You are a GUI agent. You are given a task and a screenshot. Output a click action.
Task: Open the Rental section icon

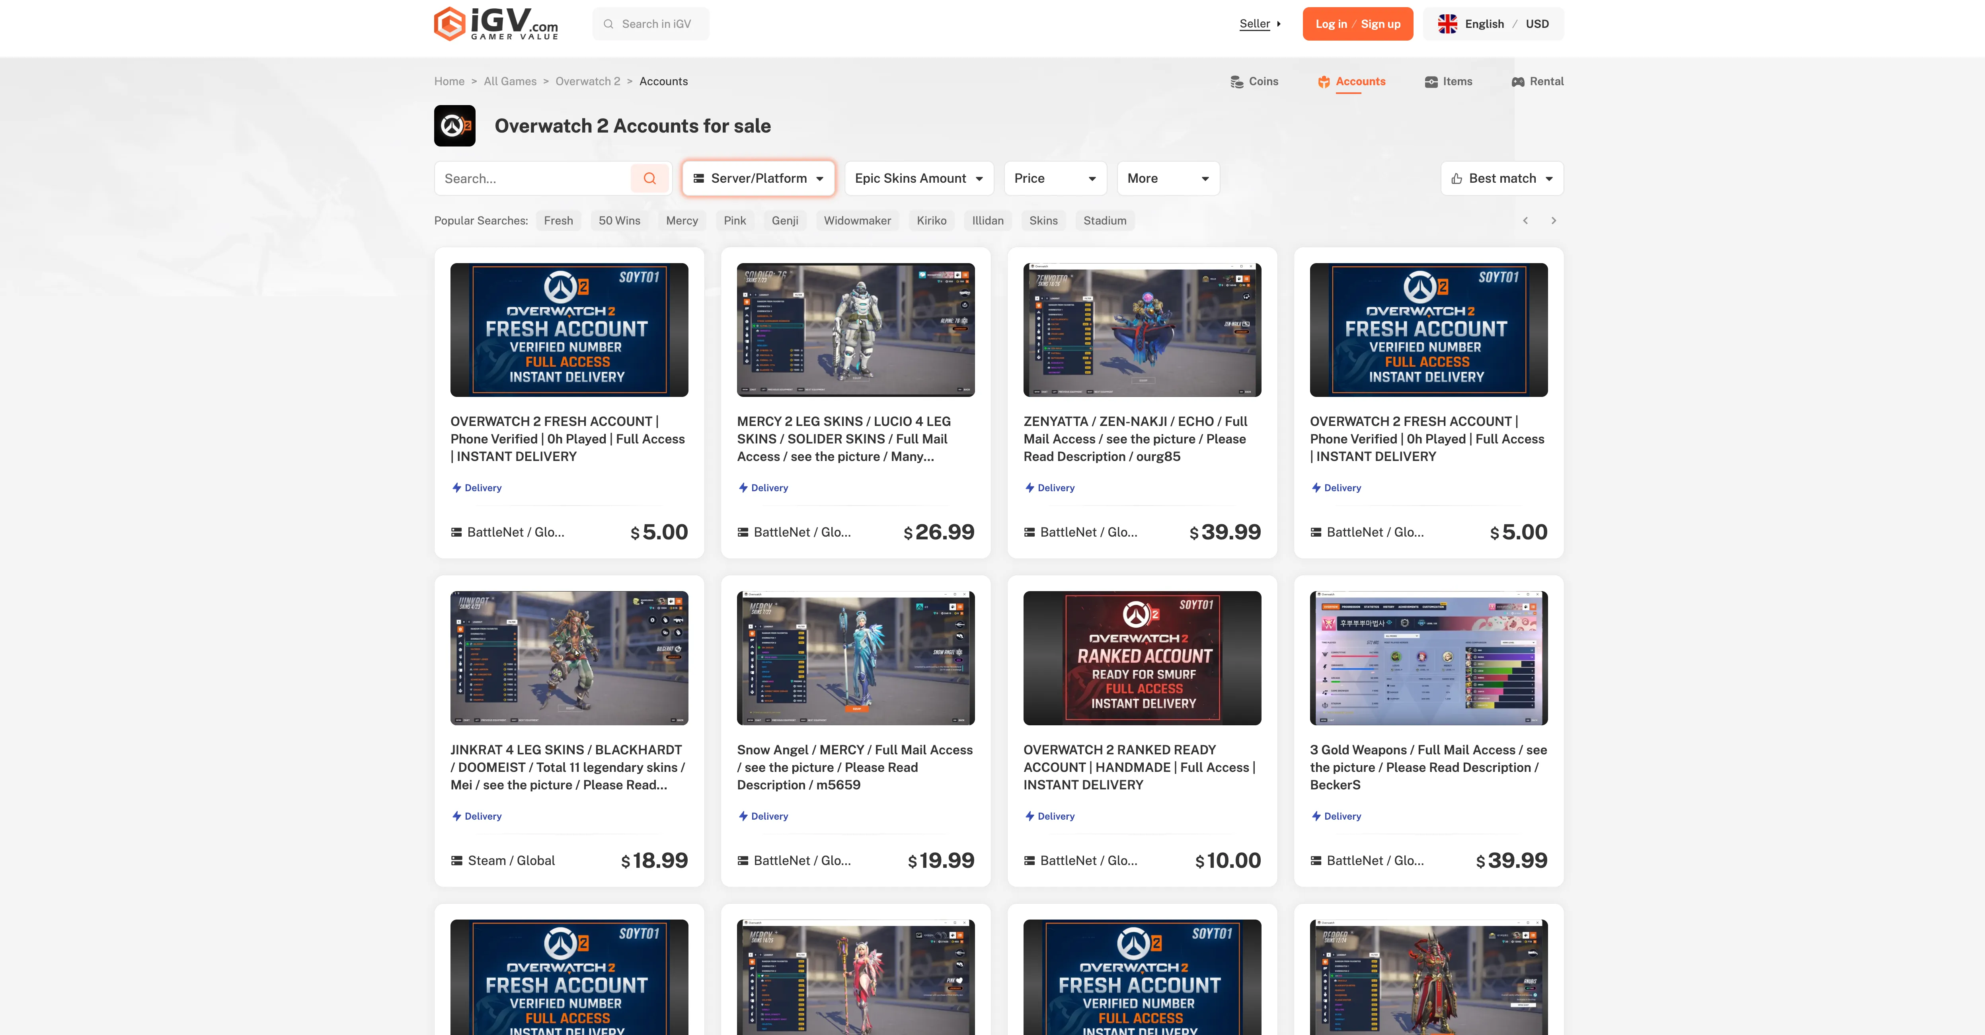pyautogui.click(x=1517, y=81)
